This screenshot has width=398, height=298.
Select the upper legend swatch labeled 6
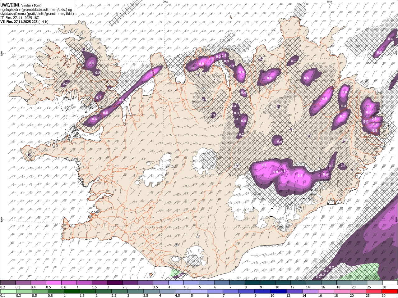pos(221,283)
